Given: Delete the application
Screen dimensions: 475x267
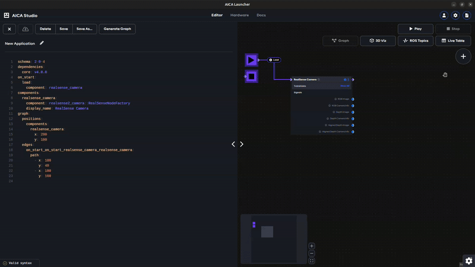Looking at the screenshot, I should point(46,29).
